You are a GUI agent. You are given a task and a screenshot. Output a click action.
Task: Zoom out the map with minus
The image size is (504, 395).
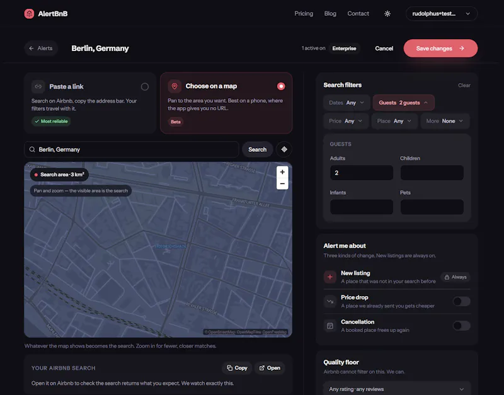(282, 184)
